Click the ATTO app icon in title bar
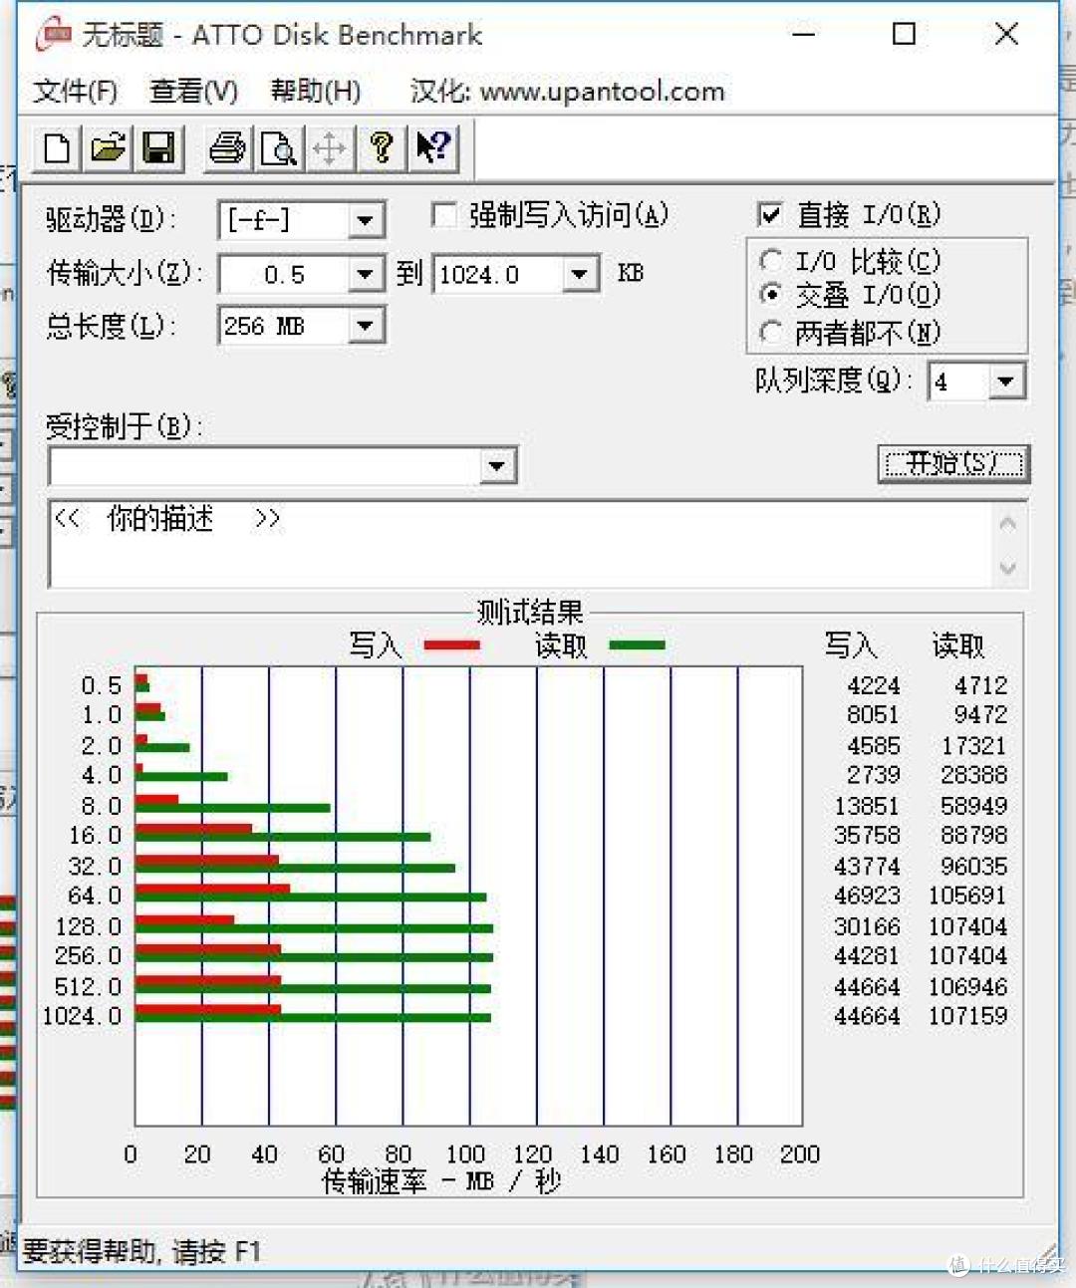 click(53, 34)
